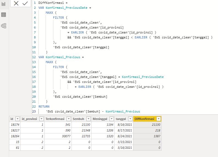
Task: Click the Terkonfirmasi value 341
Action: click(58, 125)
